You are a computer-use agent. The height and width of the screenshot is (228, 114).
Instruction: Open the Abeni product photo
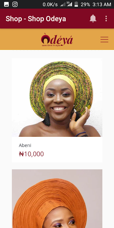(57, 97)
